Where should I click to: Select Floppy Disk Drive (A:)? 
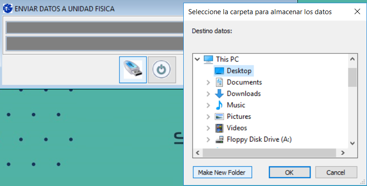259,139
